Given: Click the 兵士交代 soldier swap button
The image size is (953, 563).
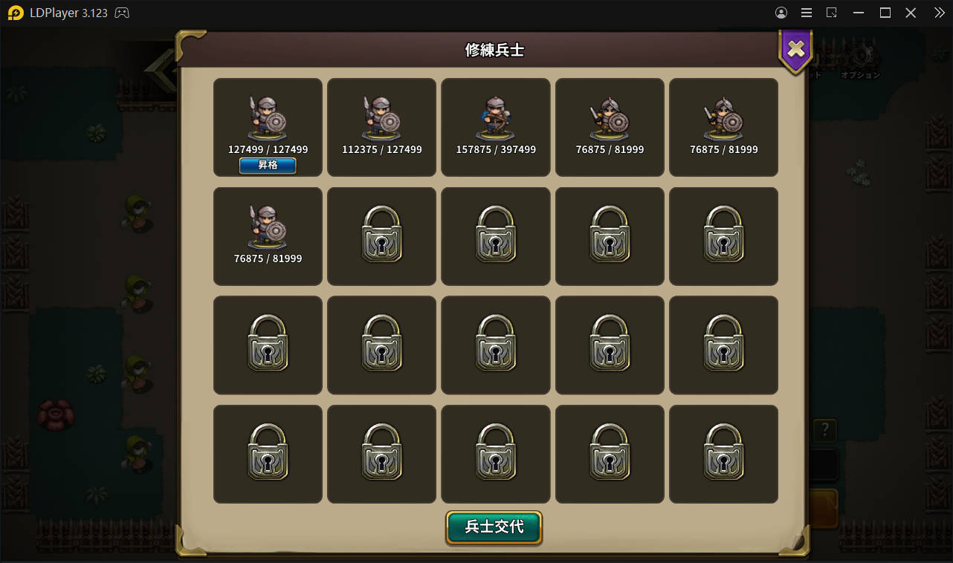Looking at the screenshot, I should [x=494, y=527].
